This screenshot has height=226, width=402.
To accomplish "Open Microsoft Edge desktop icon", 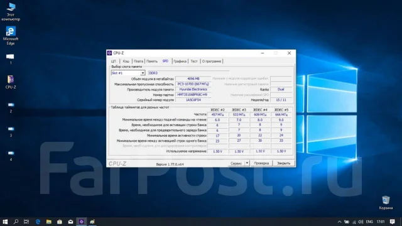I will pos(11,36).
